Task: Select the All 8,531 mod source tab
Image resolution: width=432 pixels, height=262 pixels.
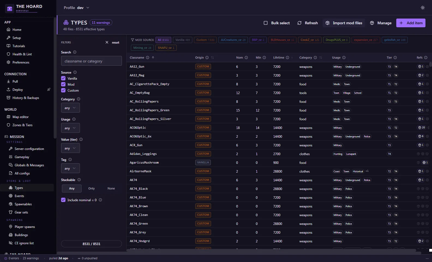Action: point(163,40)
